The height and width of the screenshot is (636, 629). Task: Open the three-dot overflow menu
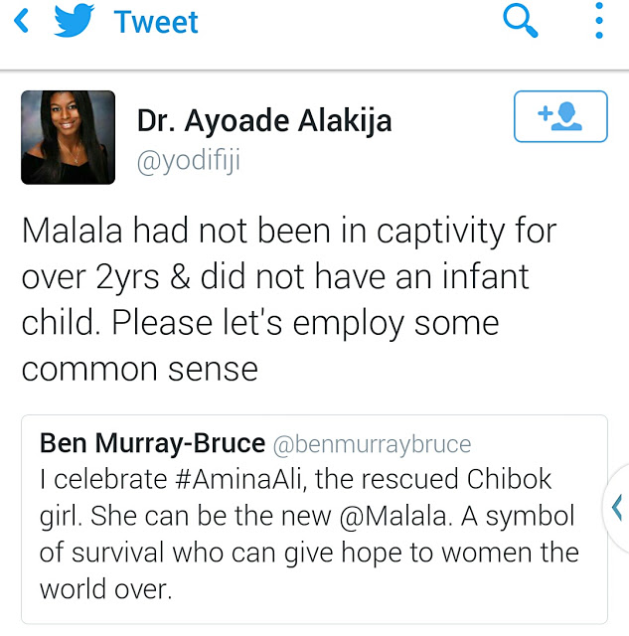(599, 20)
